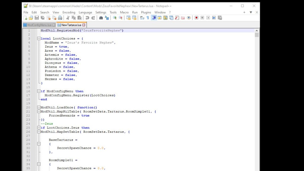304x171 pixels.
Task: Click the Redo arrow icon
Action: coord(93,18)
